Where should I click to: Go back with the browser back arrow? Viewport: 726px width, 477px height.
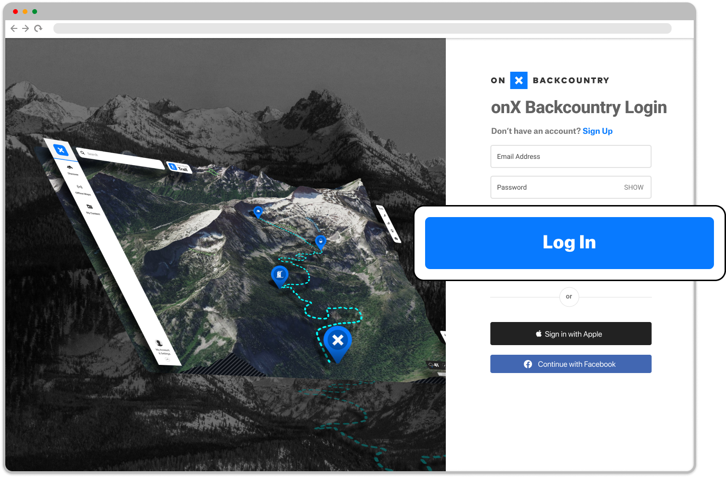coord(14,28)
